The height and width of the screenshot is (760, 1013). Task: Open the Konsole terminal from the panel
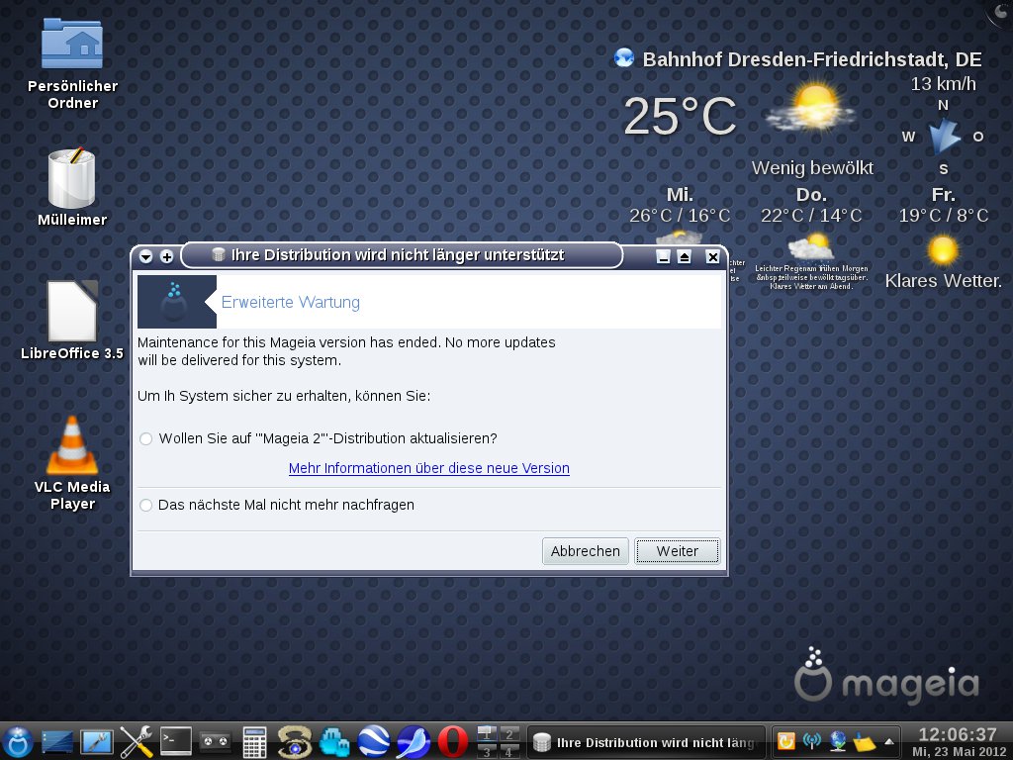click(176, 741)
